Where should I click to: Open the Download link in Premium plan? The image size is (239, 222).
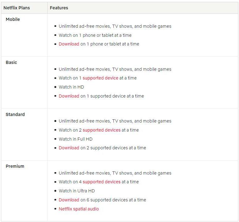[x=69, y=200]
